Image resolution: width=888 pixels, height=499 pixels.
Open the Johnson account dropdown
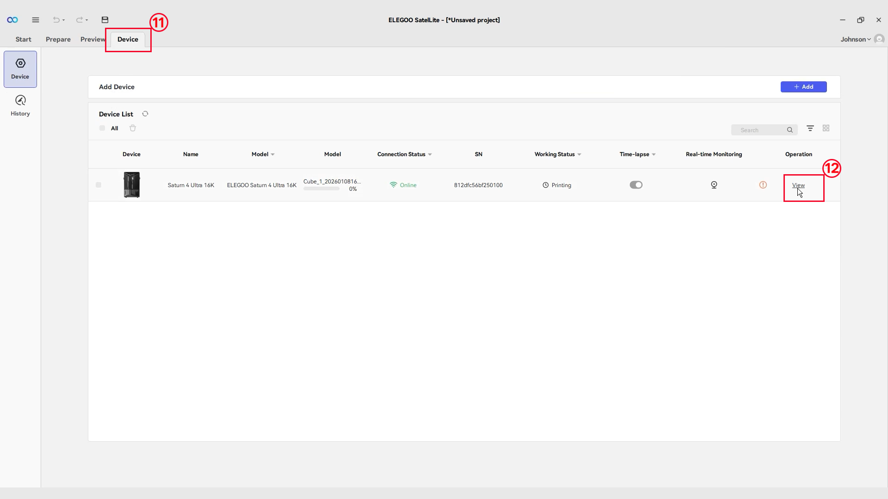tap(856, 39)
